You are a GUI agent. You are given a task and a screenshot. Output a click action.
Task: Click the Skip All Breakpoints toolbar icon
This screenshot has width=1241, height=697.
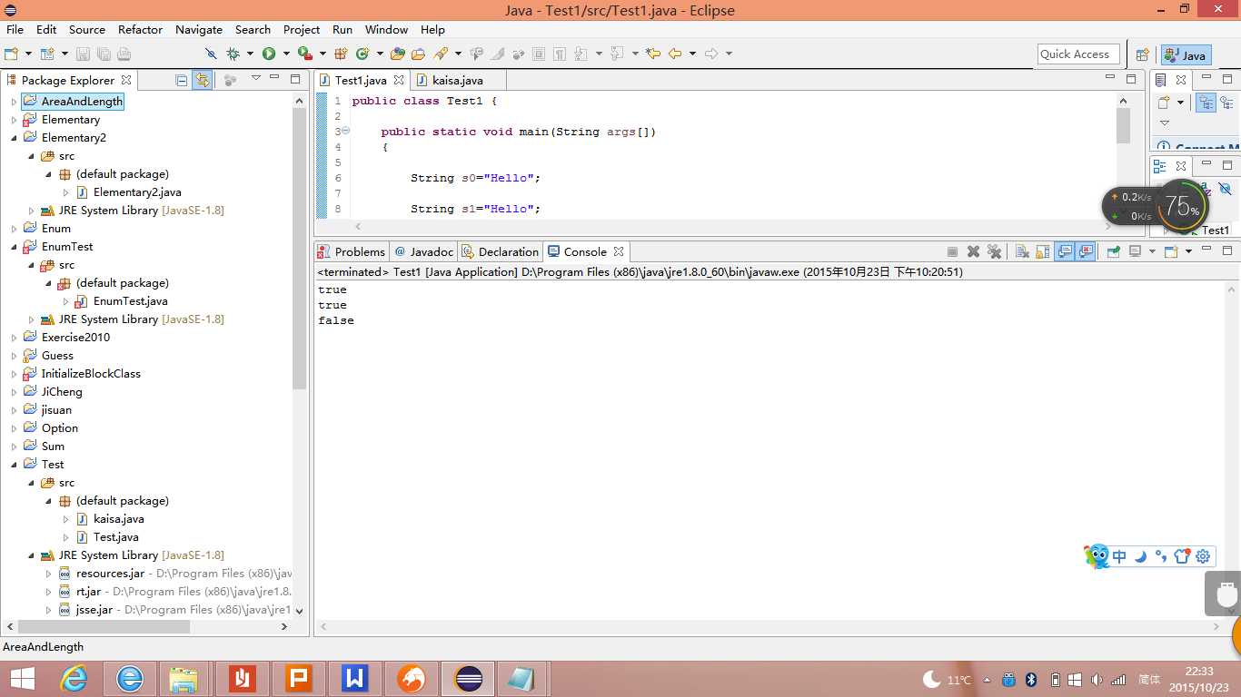[211, 54]
